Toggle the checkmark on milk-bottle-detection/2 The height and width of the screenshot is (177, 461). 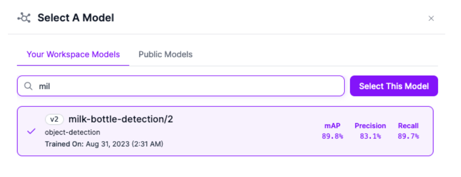coord(31,131)
